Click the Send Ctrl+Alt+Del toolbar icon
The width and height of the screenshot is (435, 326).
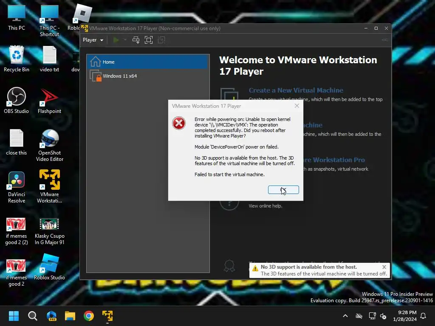[x=136, y=40]
